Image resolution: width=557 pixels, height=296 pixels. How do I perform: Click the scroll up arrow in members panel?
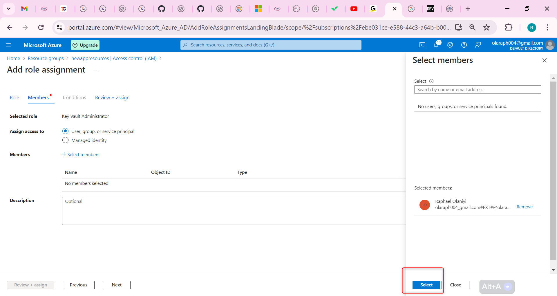(x=553, y=78)
